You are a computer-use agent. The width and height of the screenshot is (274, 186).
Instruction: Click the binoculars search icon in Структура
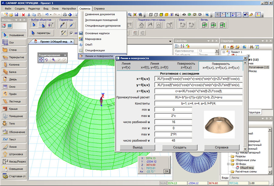[x=251, y=47]
